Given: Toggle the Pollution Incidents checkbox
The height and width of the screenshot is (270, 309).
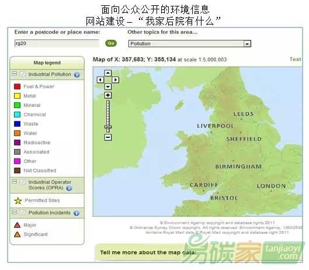Looking at the screenshot, I should (x=22, y=212).
